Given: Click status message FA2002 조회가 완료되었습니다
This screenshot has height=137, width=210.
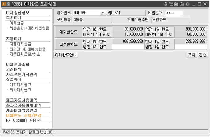Looking at the screenshot, I should (x=29, y=132).
